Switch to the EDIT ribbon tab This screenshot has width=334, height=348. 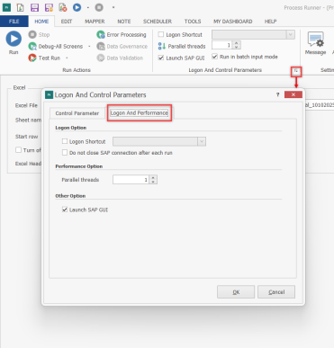tap(67, 22)
